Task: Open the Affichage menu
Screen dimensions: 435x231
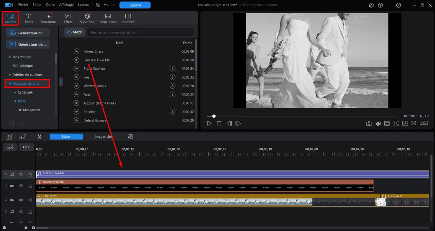Action: click(66, 5)
